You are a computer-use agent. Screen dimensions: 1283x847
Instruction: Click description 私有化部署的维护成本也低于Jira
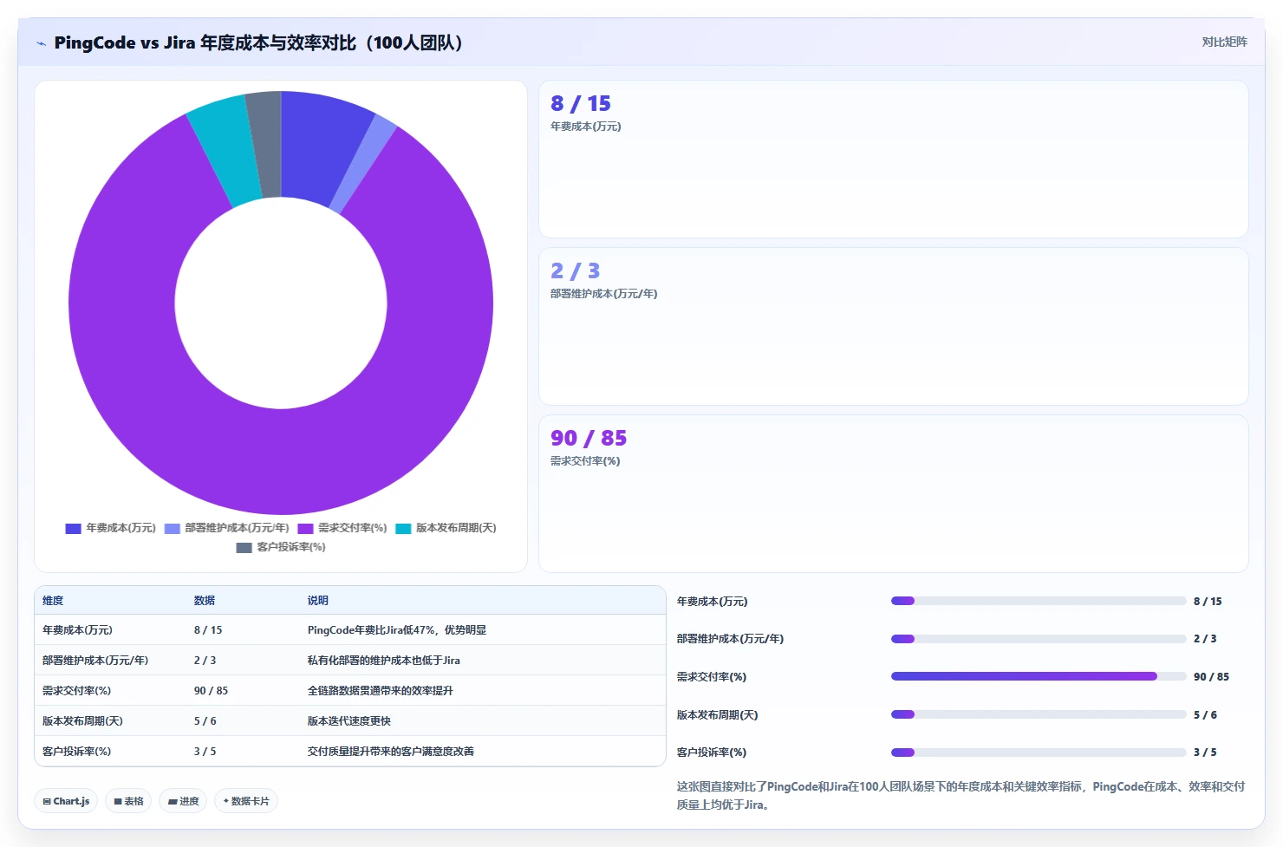pos(384,661)
